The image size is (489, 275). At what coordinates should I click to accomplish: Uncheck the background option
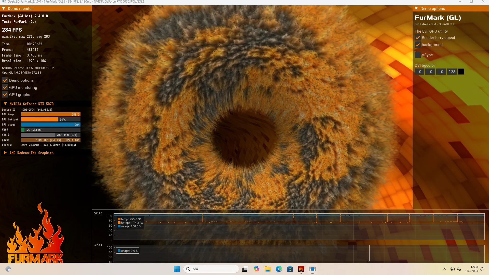coord(418,45)
